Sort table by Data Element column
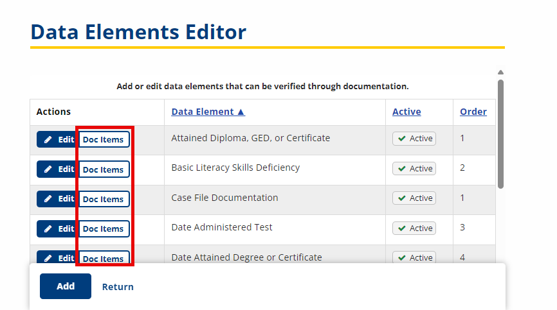557x310 pixels. 208,112
